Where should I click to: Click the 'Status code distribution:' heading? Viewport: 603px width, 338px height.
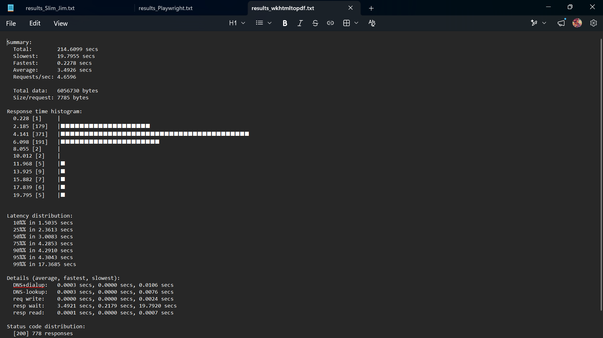46,326
